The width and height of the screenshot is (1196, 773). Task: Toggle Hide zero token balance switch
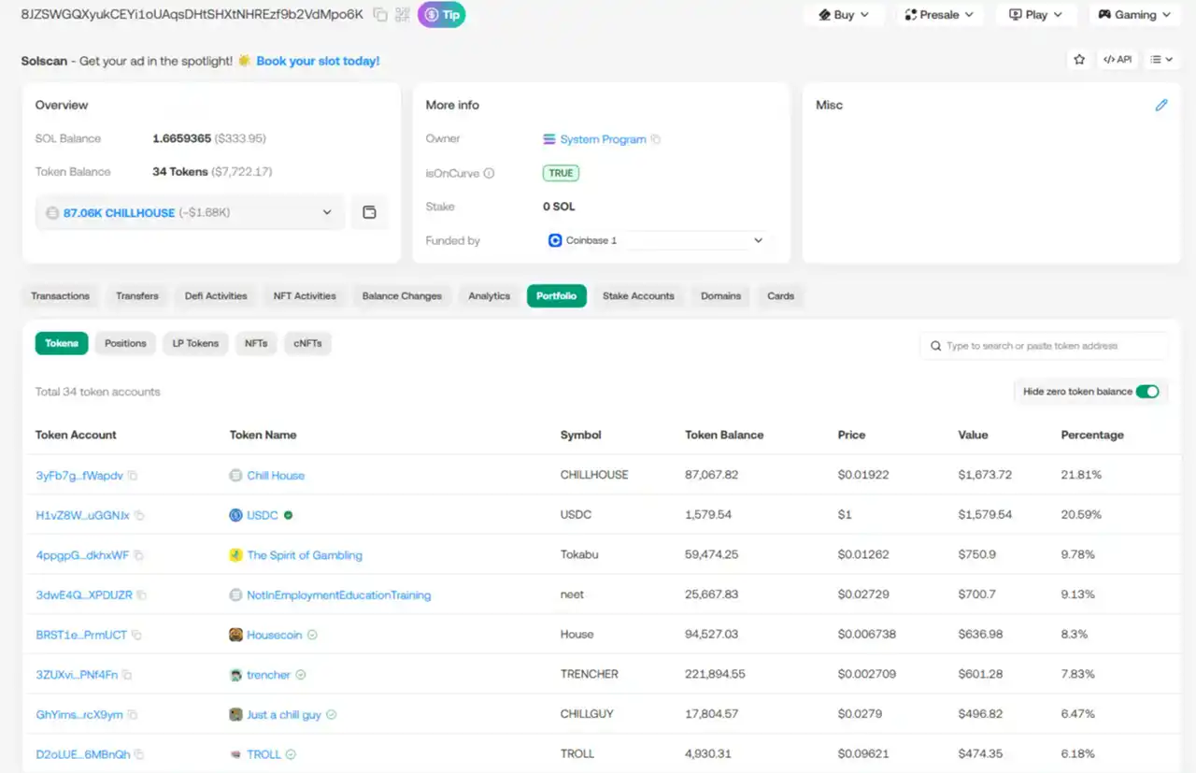(x=1148, y=391)
